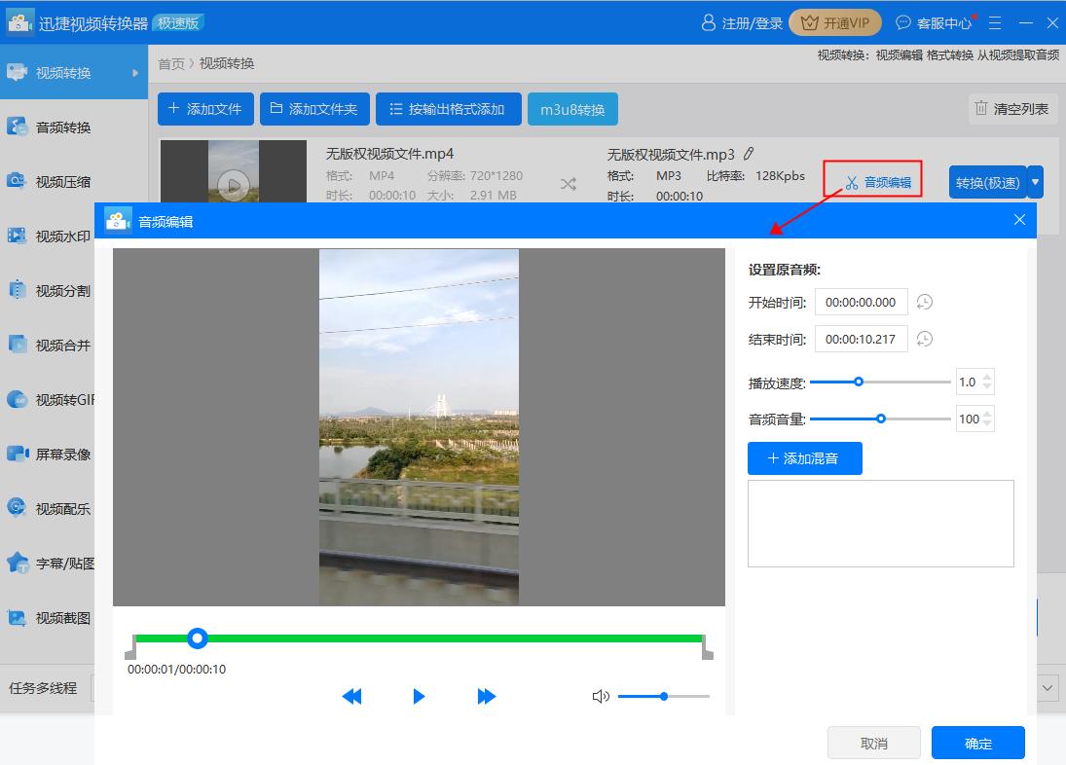Open the hamburger menu near top right
This screenshot has width=1066, height=765.
[x=994, y=21]
